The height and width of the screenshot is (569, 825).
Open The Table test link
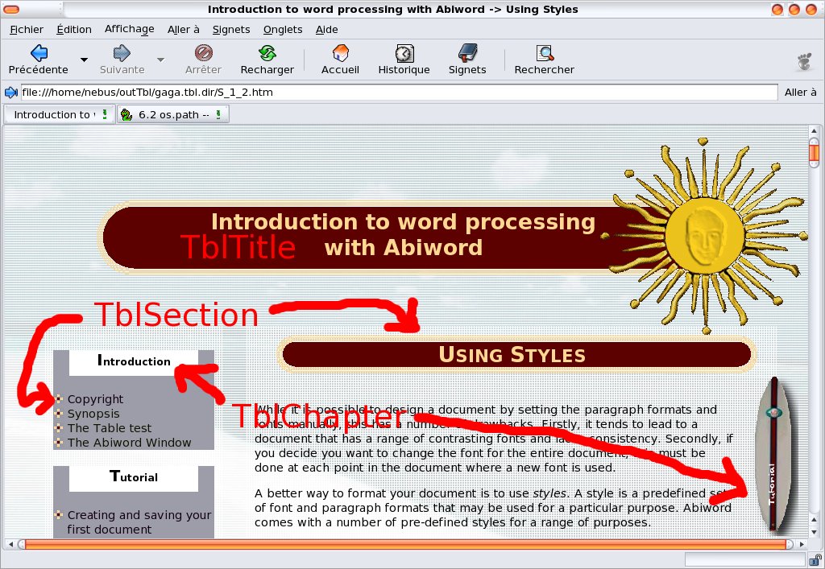[110, 428]
